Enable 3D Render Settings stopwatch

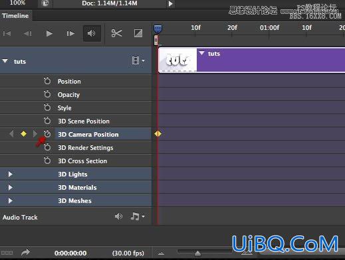click(47, 147)
